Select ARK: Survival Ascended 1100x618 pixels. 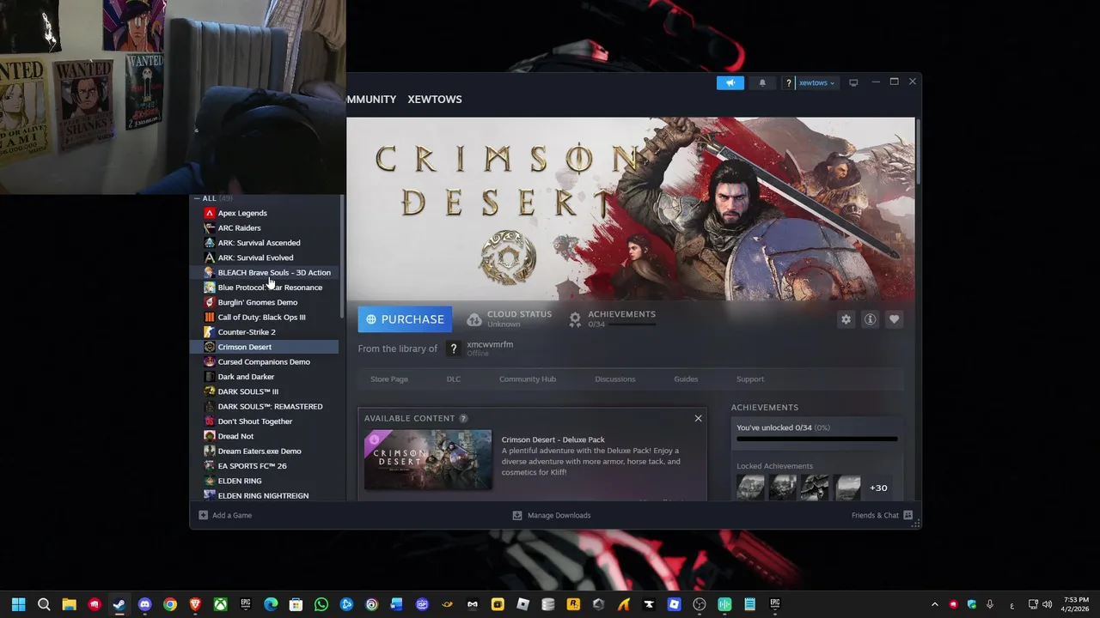point(265,243)
